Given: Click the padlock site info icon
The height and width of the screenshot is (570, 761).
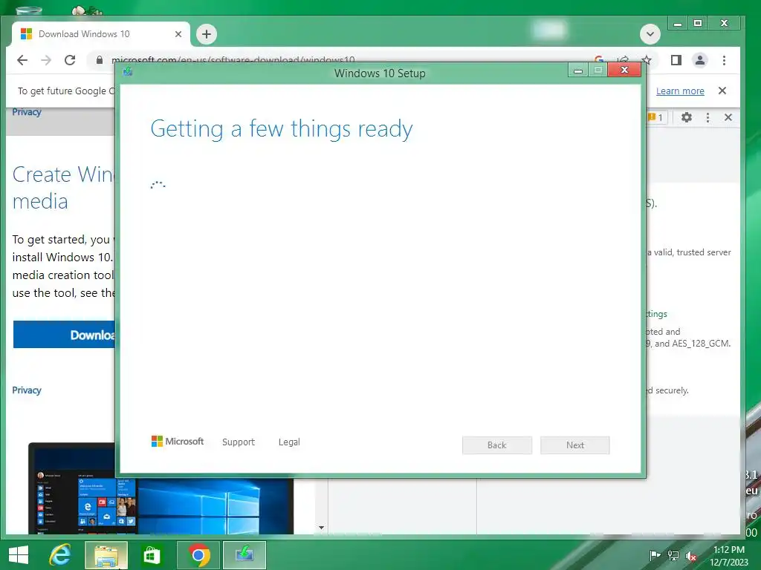Looking at the screenshot, I should pyautogui.click(x=100, y=60).
